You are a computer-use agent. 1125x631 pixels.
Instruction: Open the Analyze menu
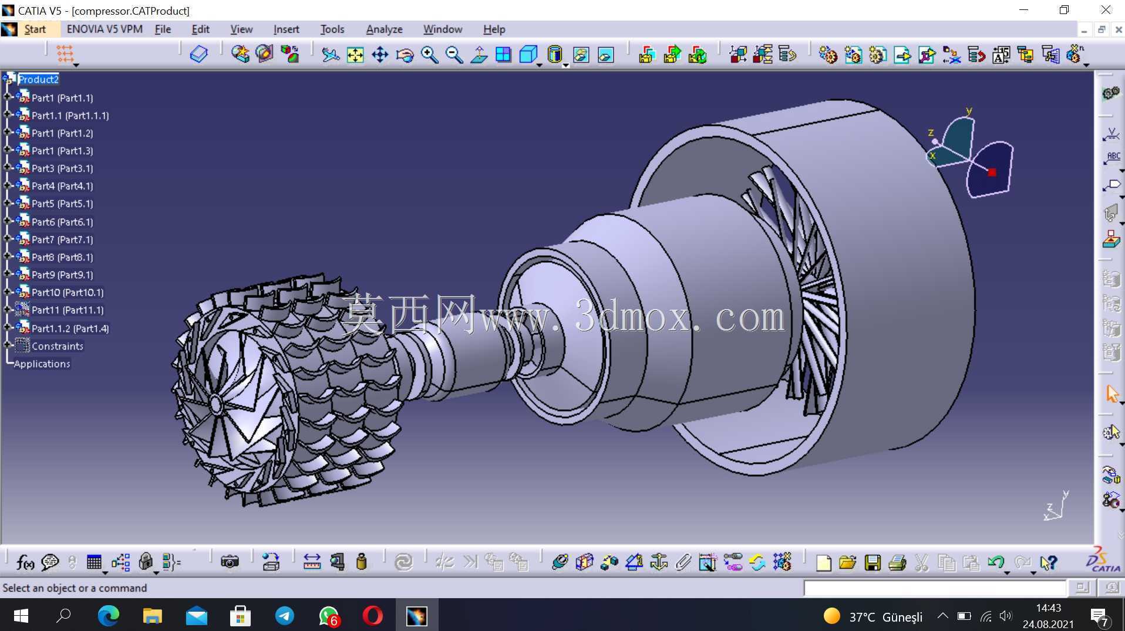tap(384, 29)
